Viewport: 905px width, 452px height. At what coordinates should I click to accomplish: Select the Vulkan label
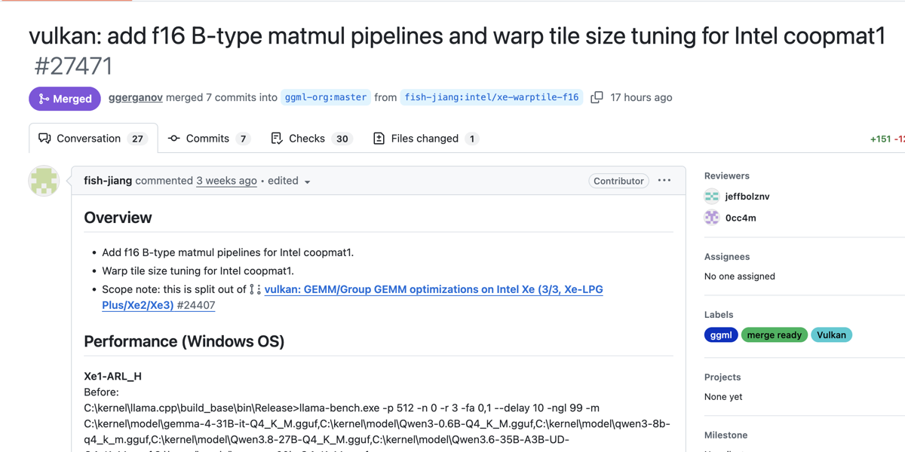click(831, 335)
